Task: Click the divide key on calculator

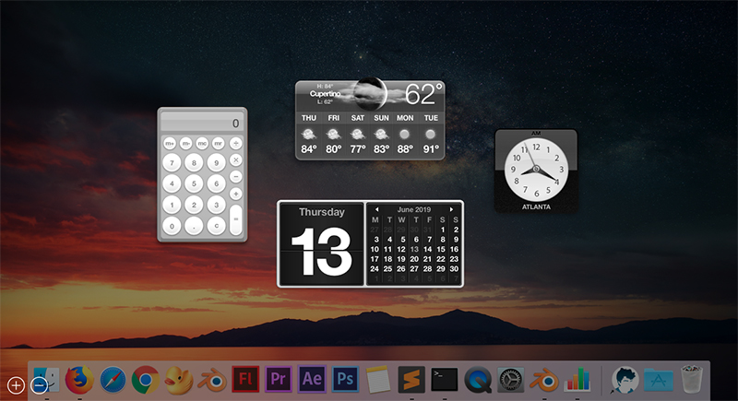Action: 236,144
